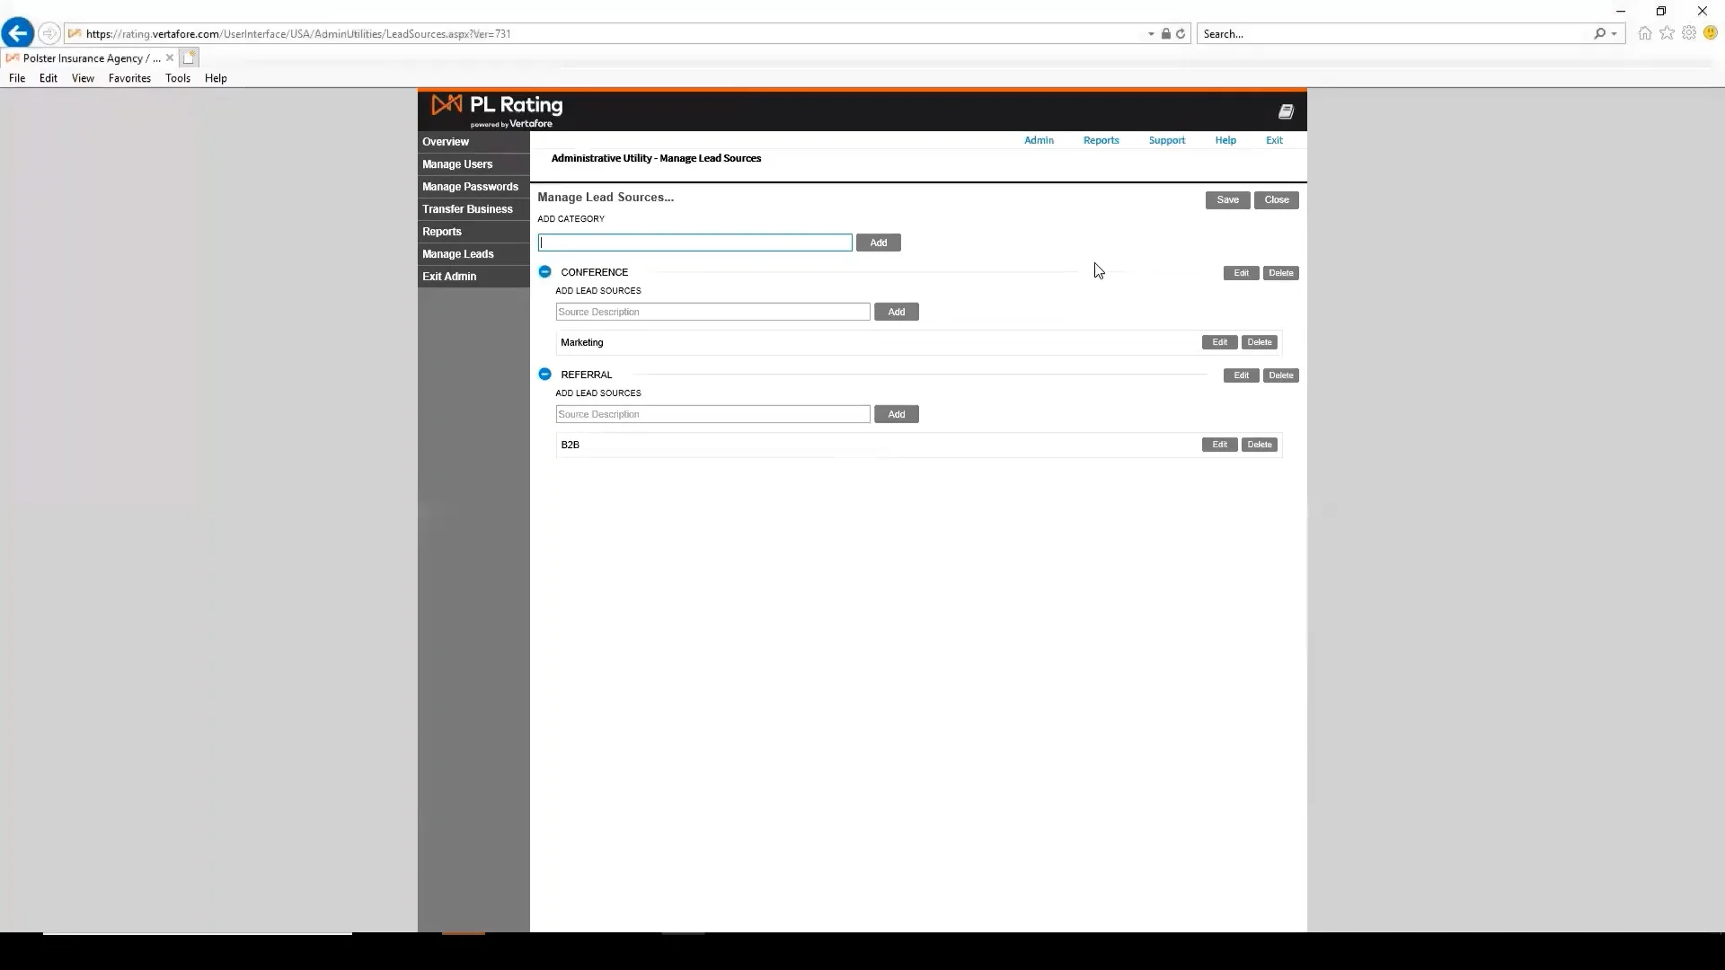1725x970 pixels.
Task: Open the address bar dropdown arrow
Action: click(x=1151, y=34)
